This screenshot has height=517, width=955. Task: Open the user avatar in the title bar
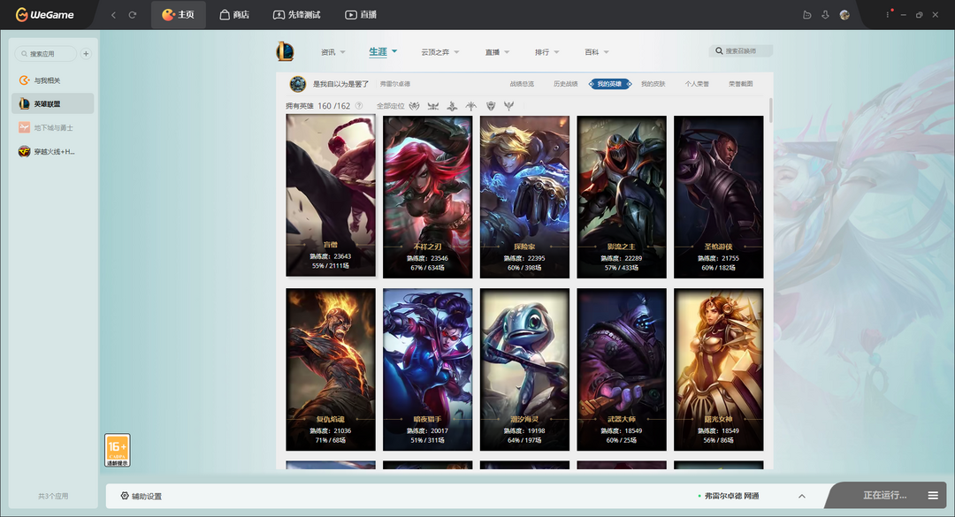click(x=844, y=15)
